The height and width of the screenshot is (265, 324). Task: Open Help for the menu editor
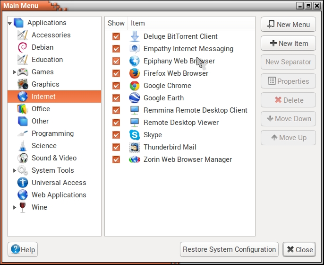point(23,249)
